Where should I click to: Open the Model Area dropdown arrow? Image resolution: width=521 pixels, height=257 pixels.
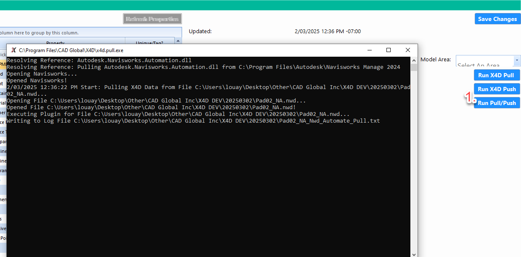[x=517, y=61]
